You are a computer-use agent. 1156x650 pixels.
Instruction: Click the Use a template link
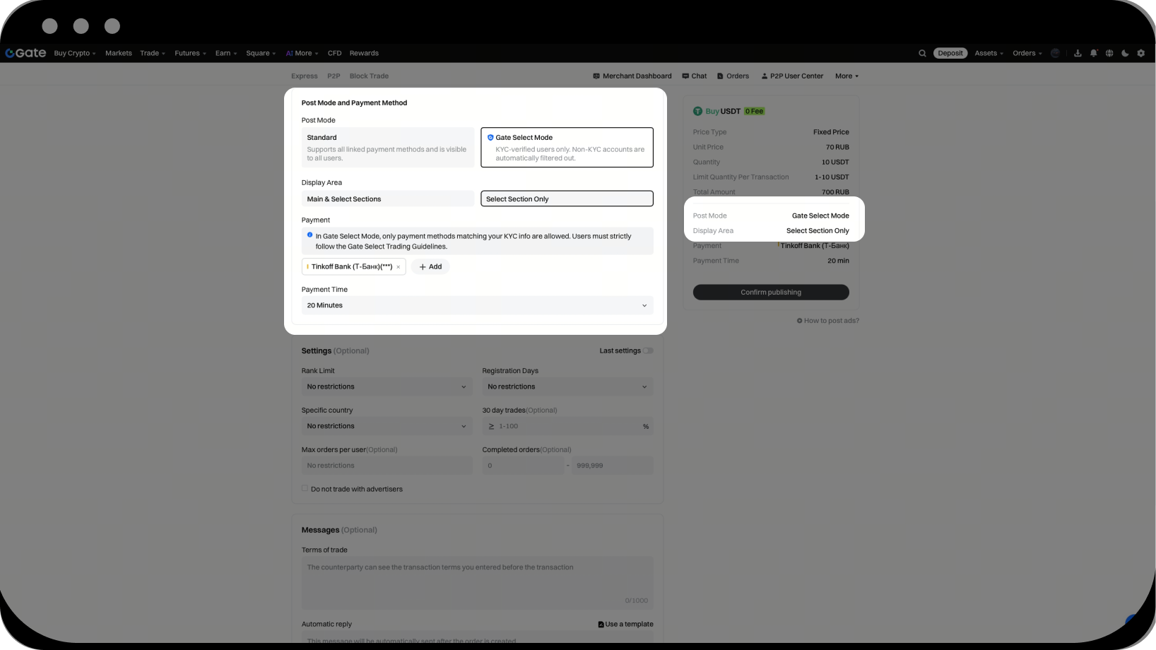coord(625,625)
